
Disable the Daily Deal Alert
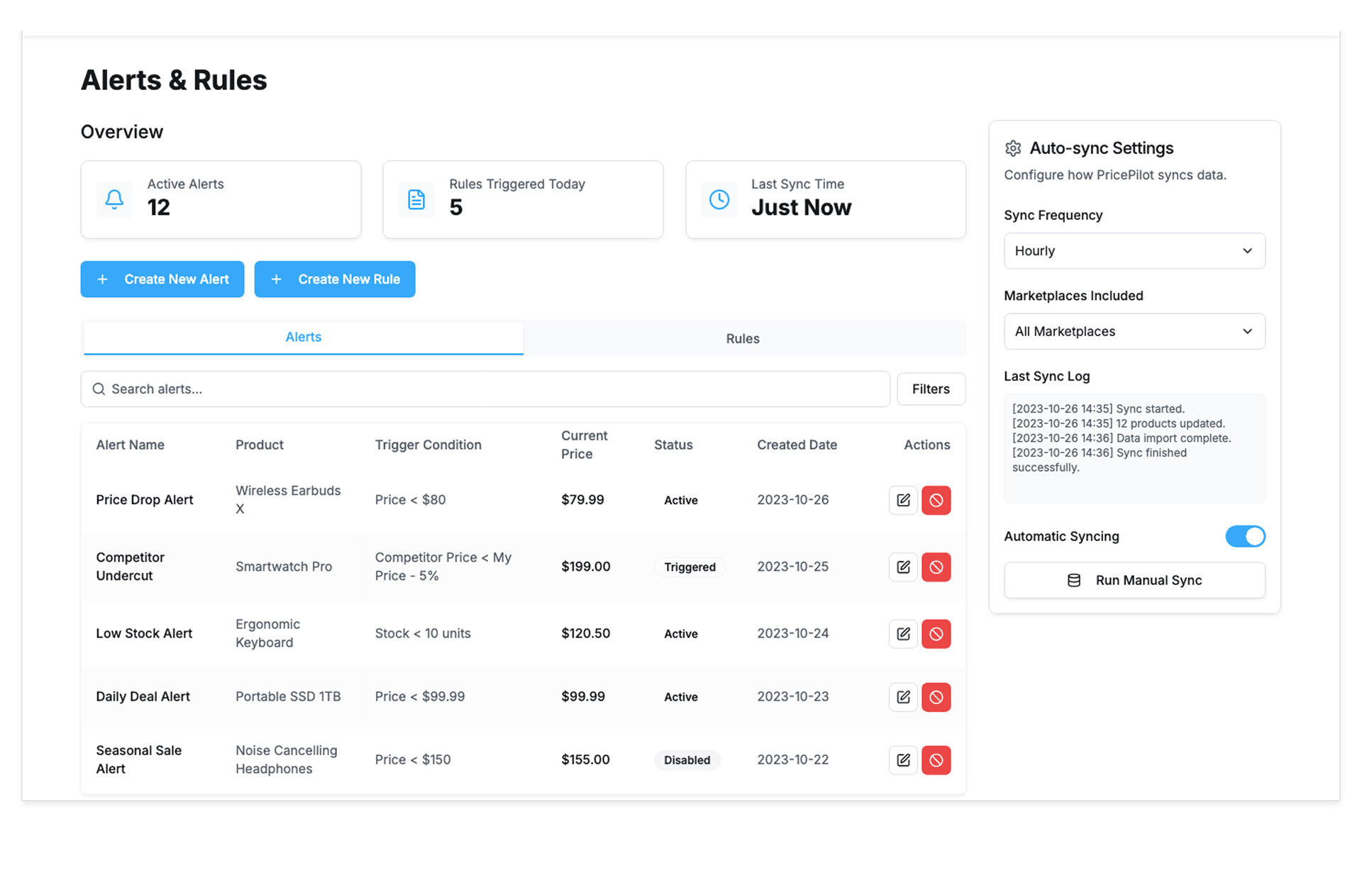(x=936, y=696)
